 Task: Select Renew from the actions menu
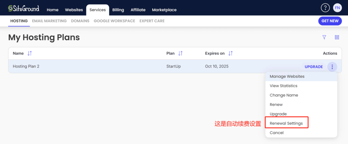[x=276, y=105]
